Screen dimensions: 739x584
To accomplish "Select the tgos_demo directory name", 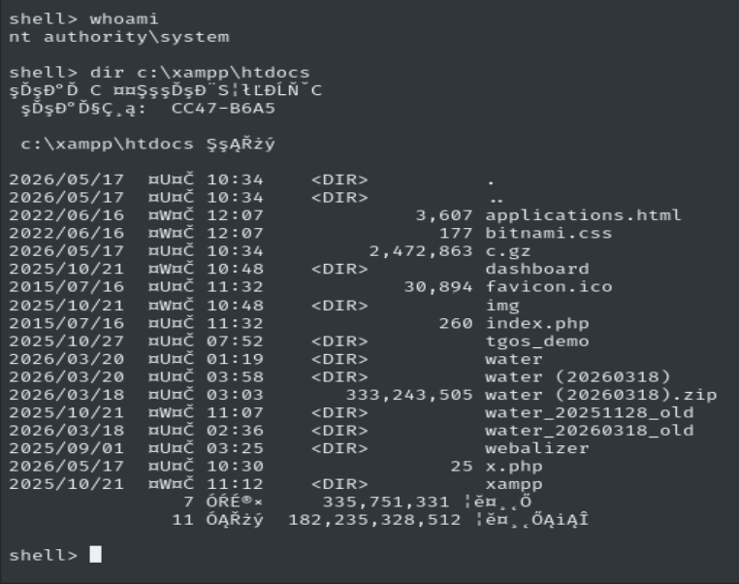I will click(537, 341).
